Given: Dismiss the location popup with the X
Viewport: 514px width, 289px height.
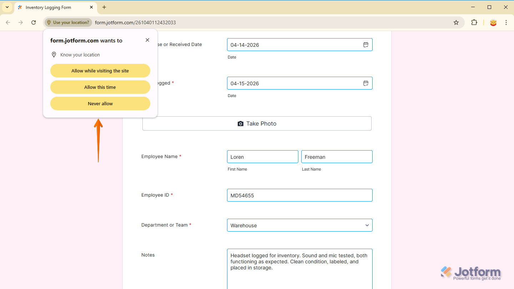Looking at the screenshot, I should 147,40.
